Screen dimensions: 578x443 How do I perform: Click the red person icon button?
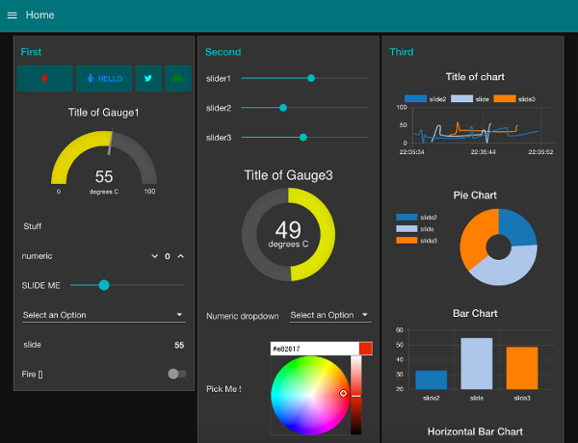[44, 78]
